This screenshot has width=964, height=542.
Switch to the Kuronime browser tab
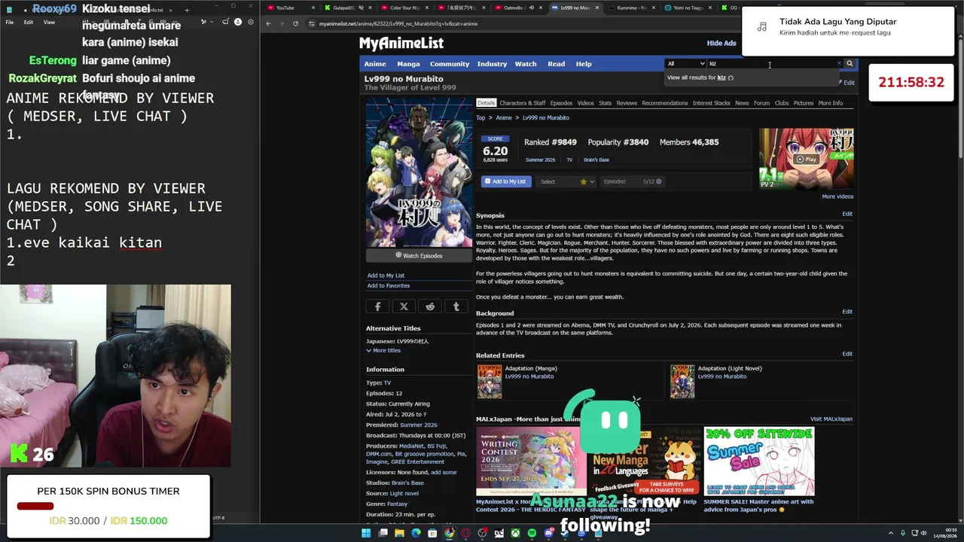pos(632,8)
